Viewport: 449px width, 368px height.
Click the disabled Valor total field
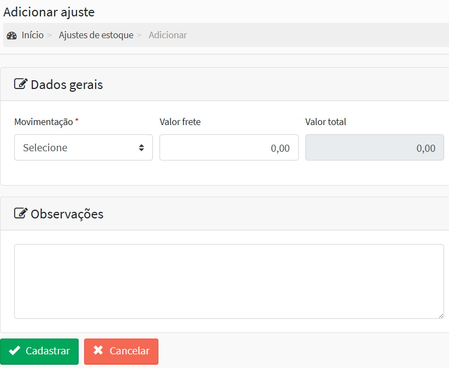(x=374, y=147)
